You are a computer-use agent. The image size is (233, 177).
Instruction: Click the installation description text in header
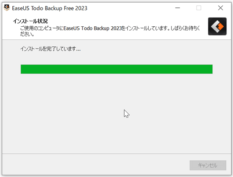coord(110,31)
